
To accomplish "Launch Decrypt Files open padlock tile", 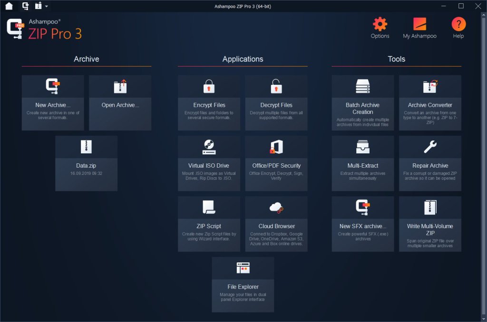I will pos(276,103).
